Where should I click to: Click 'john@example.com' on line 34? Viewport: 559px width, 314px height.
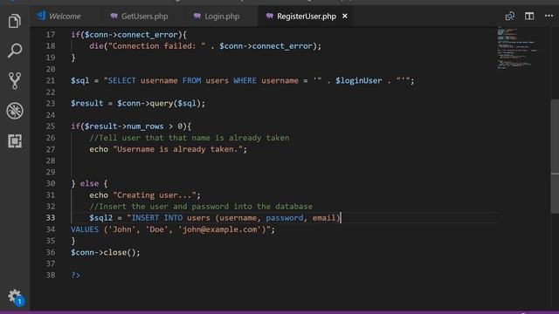[x=219, y=229]
